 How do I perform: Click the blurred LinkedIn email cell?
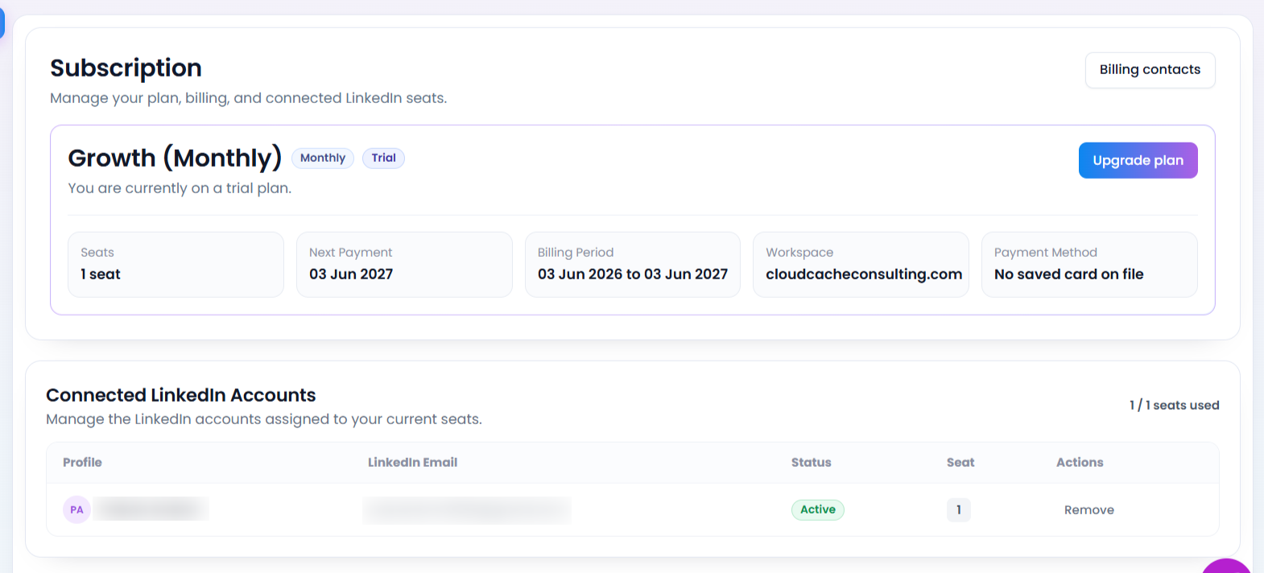pos(467,510)
